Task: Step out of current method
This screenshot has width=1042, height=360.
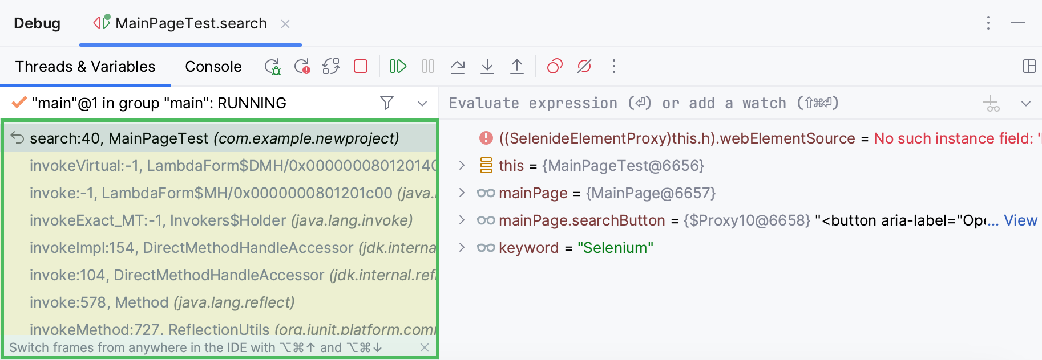Action: click(517, 67)
